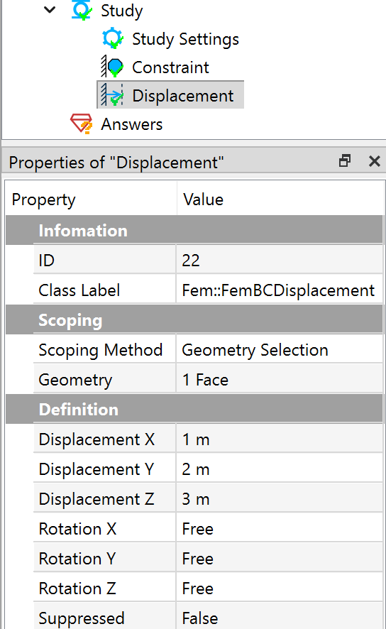Click the Study gear icon in tree
386x629 pixels.
pos(82,10)
